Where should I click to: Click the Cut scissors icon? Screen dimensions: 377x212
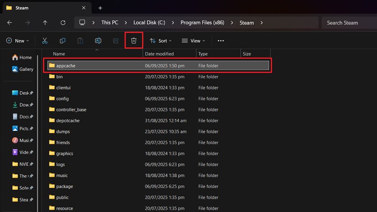tap(45, 41)
